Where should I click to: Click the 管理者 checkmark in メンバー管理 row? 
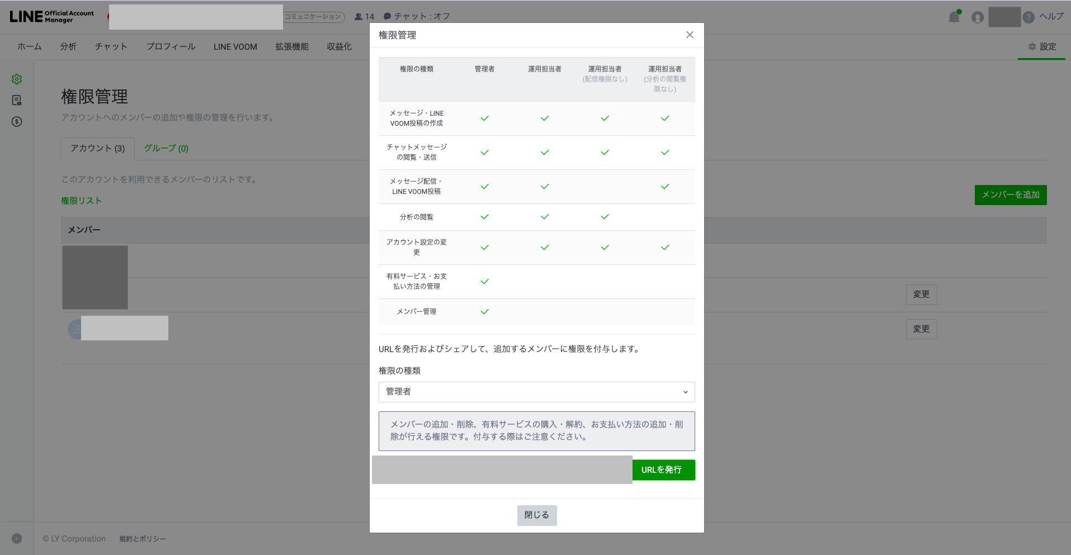pyautogui.click(x=484, y=312)
